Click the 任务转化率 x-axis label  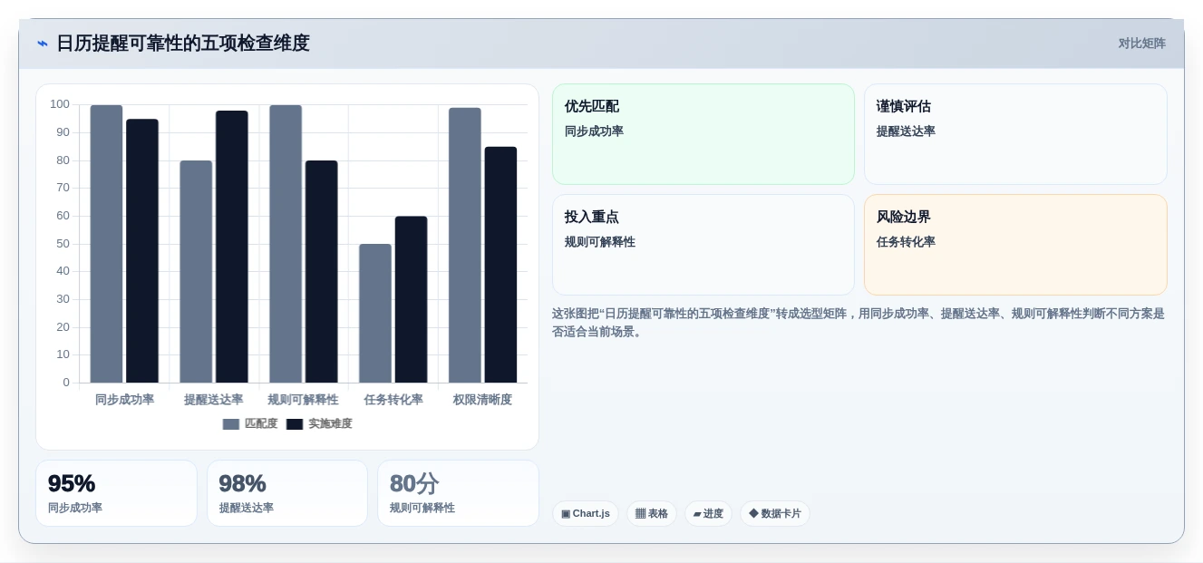click(393, 400)
